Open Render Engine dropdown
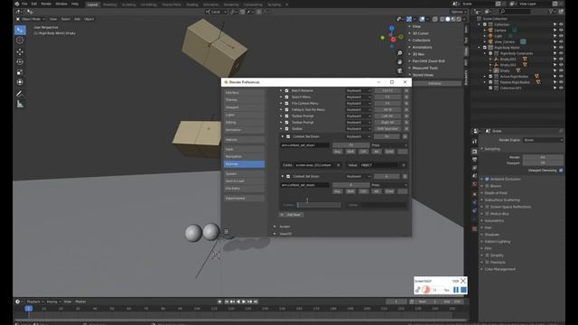This screenshot has height=325, width=578. [x=543, y=140]
